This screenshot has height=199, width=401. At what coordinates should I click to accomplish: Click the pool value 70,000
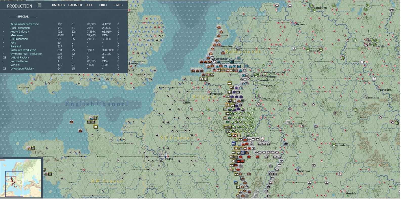coord(91,24)
